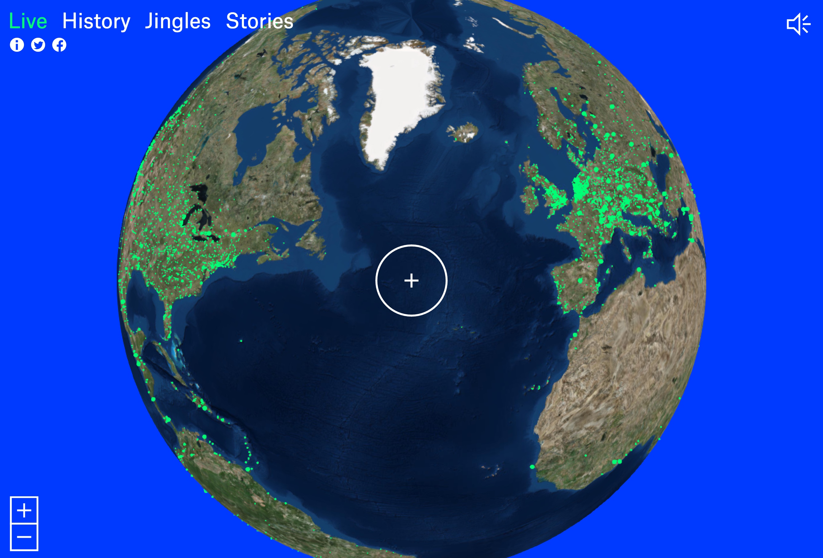823x558 pixels.
Task: Toggle the volume speaker icon
Action: (799, 24)
